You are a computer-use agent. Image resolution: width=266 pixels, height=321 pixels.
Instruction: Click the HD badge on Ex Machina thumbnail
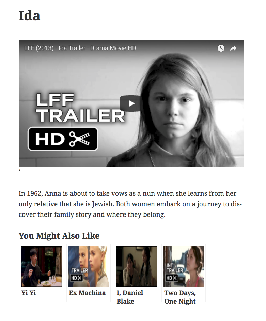coord(76,278)
